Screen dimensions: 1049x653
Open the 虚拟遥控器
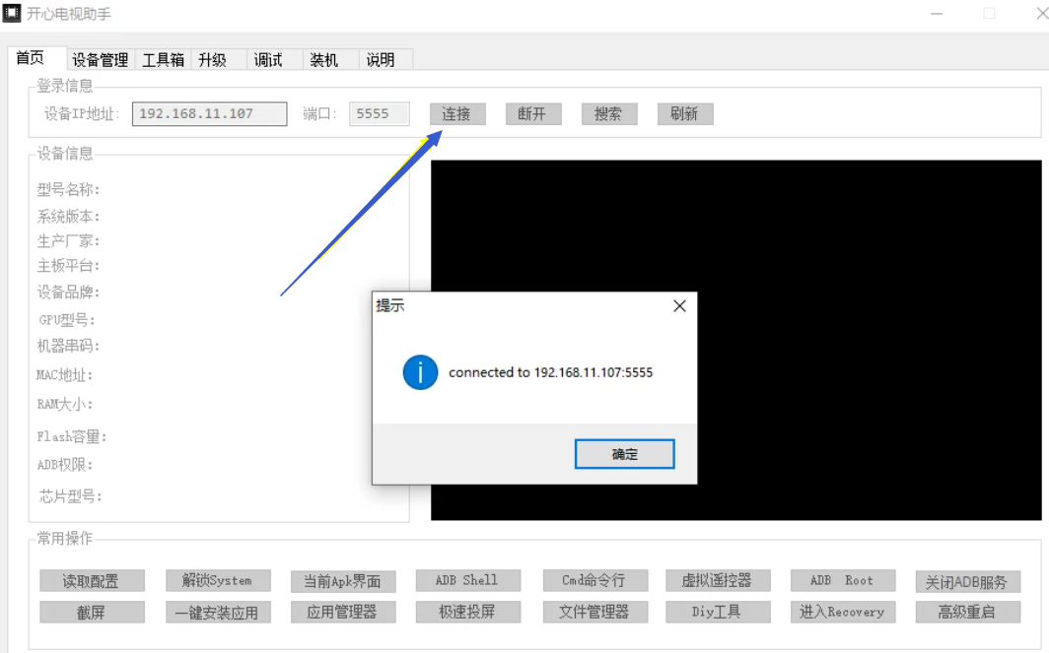point(718,581)
